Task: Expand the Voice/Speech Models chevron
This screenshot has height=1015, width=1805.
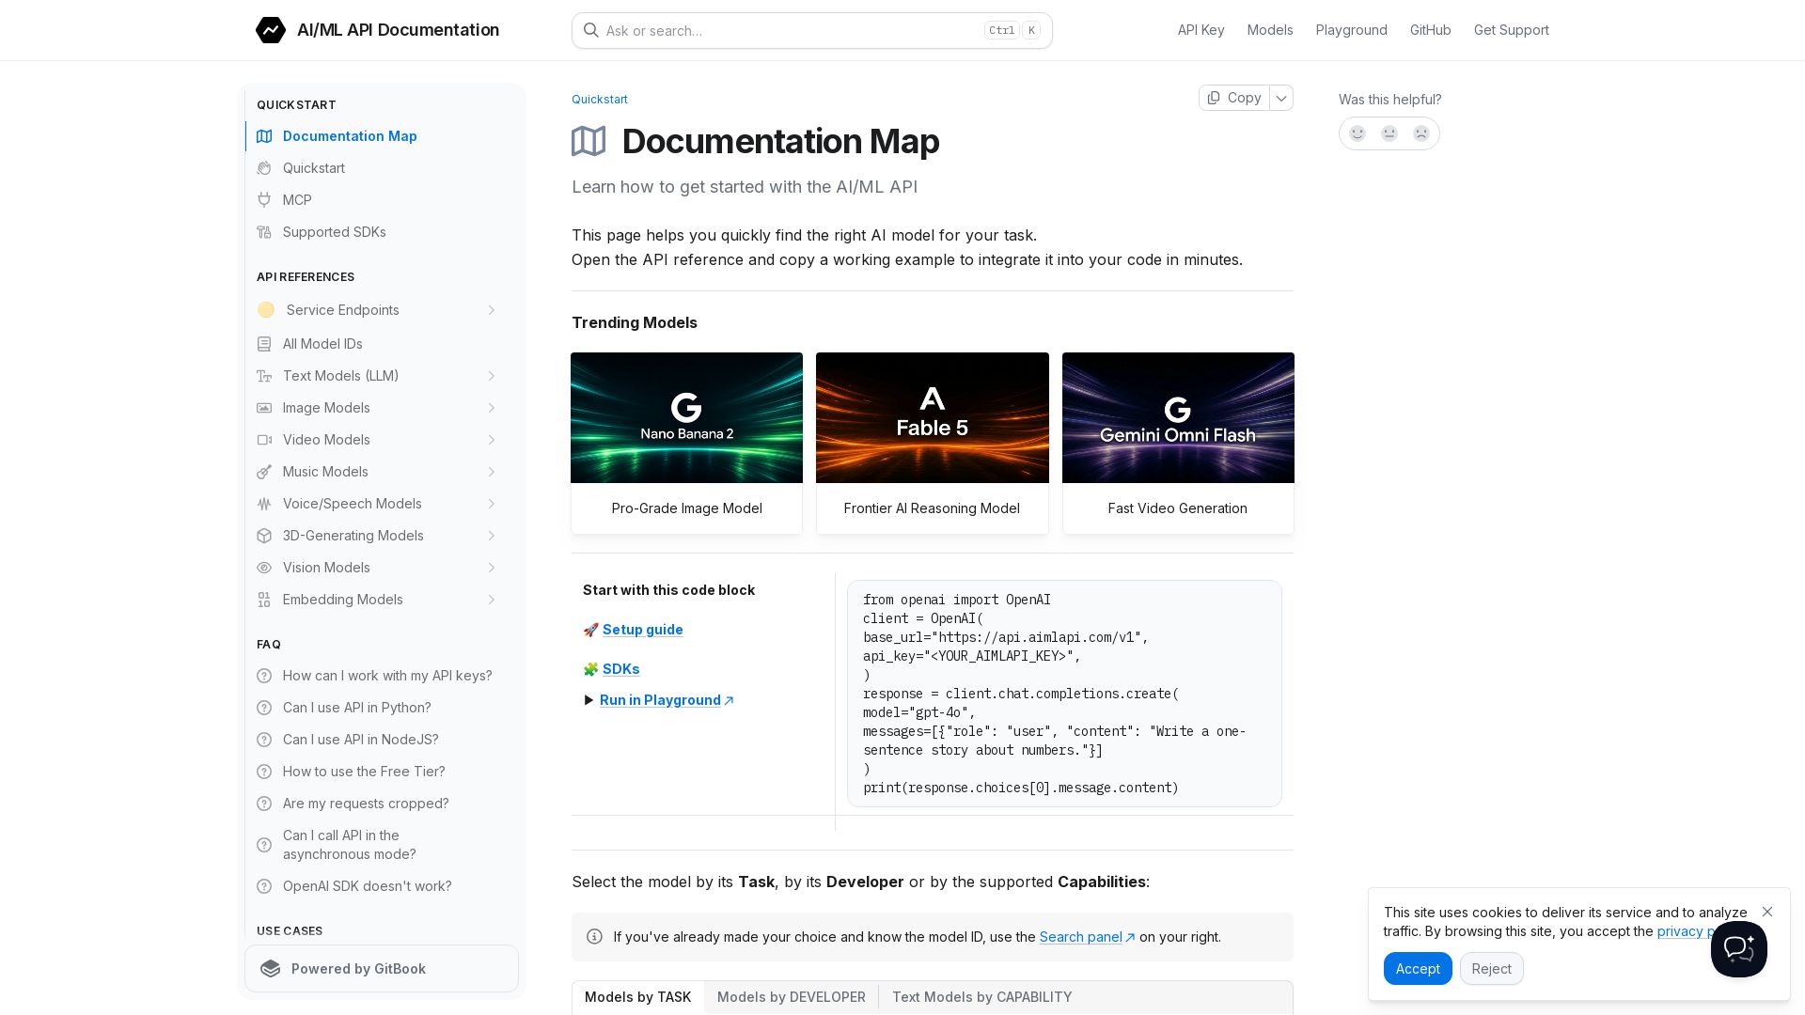Action: [x=492, y=504]
